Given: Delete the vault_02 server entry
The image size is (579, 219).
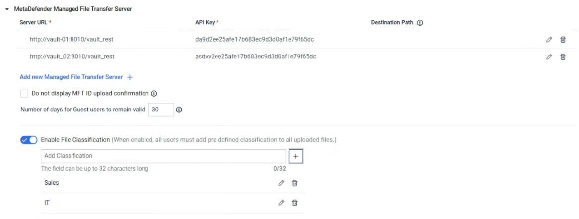Looking at the screenshot, I should (x=563, y=57).
